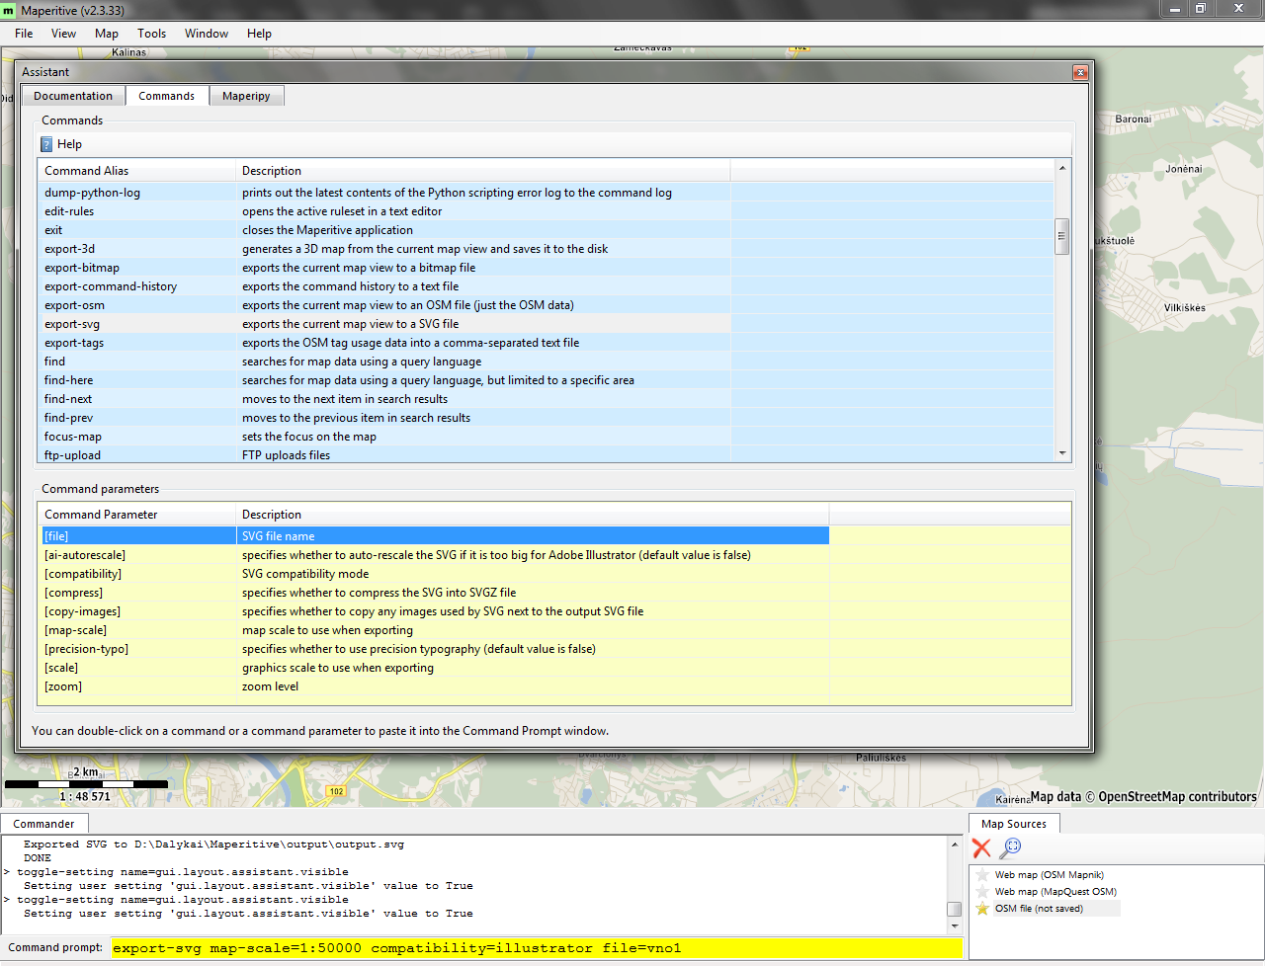Select the focus-map command row
This screenshot has width=1265, height=966.
click(x=546, y=437)
